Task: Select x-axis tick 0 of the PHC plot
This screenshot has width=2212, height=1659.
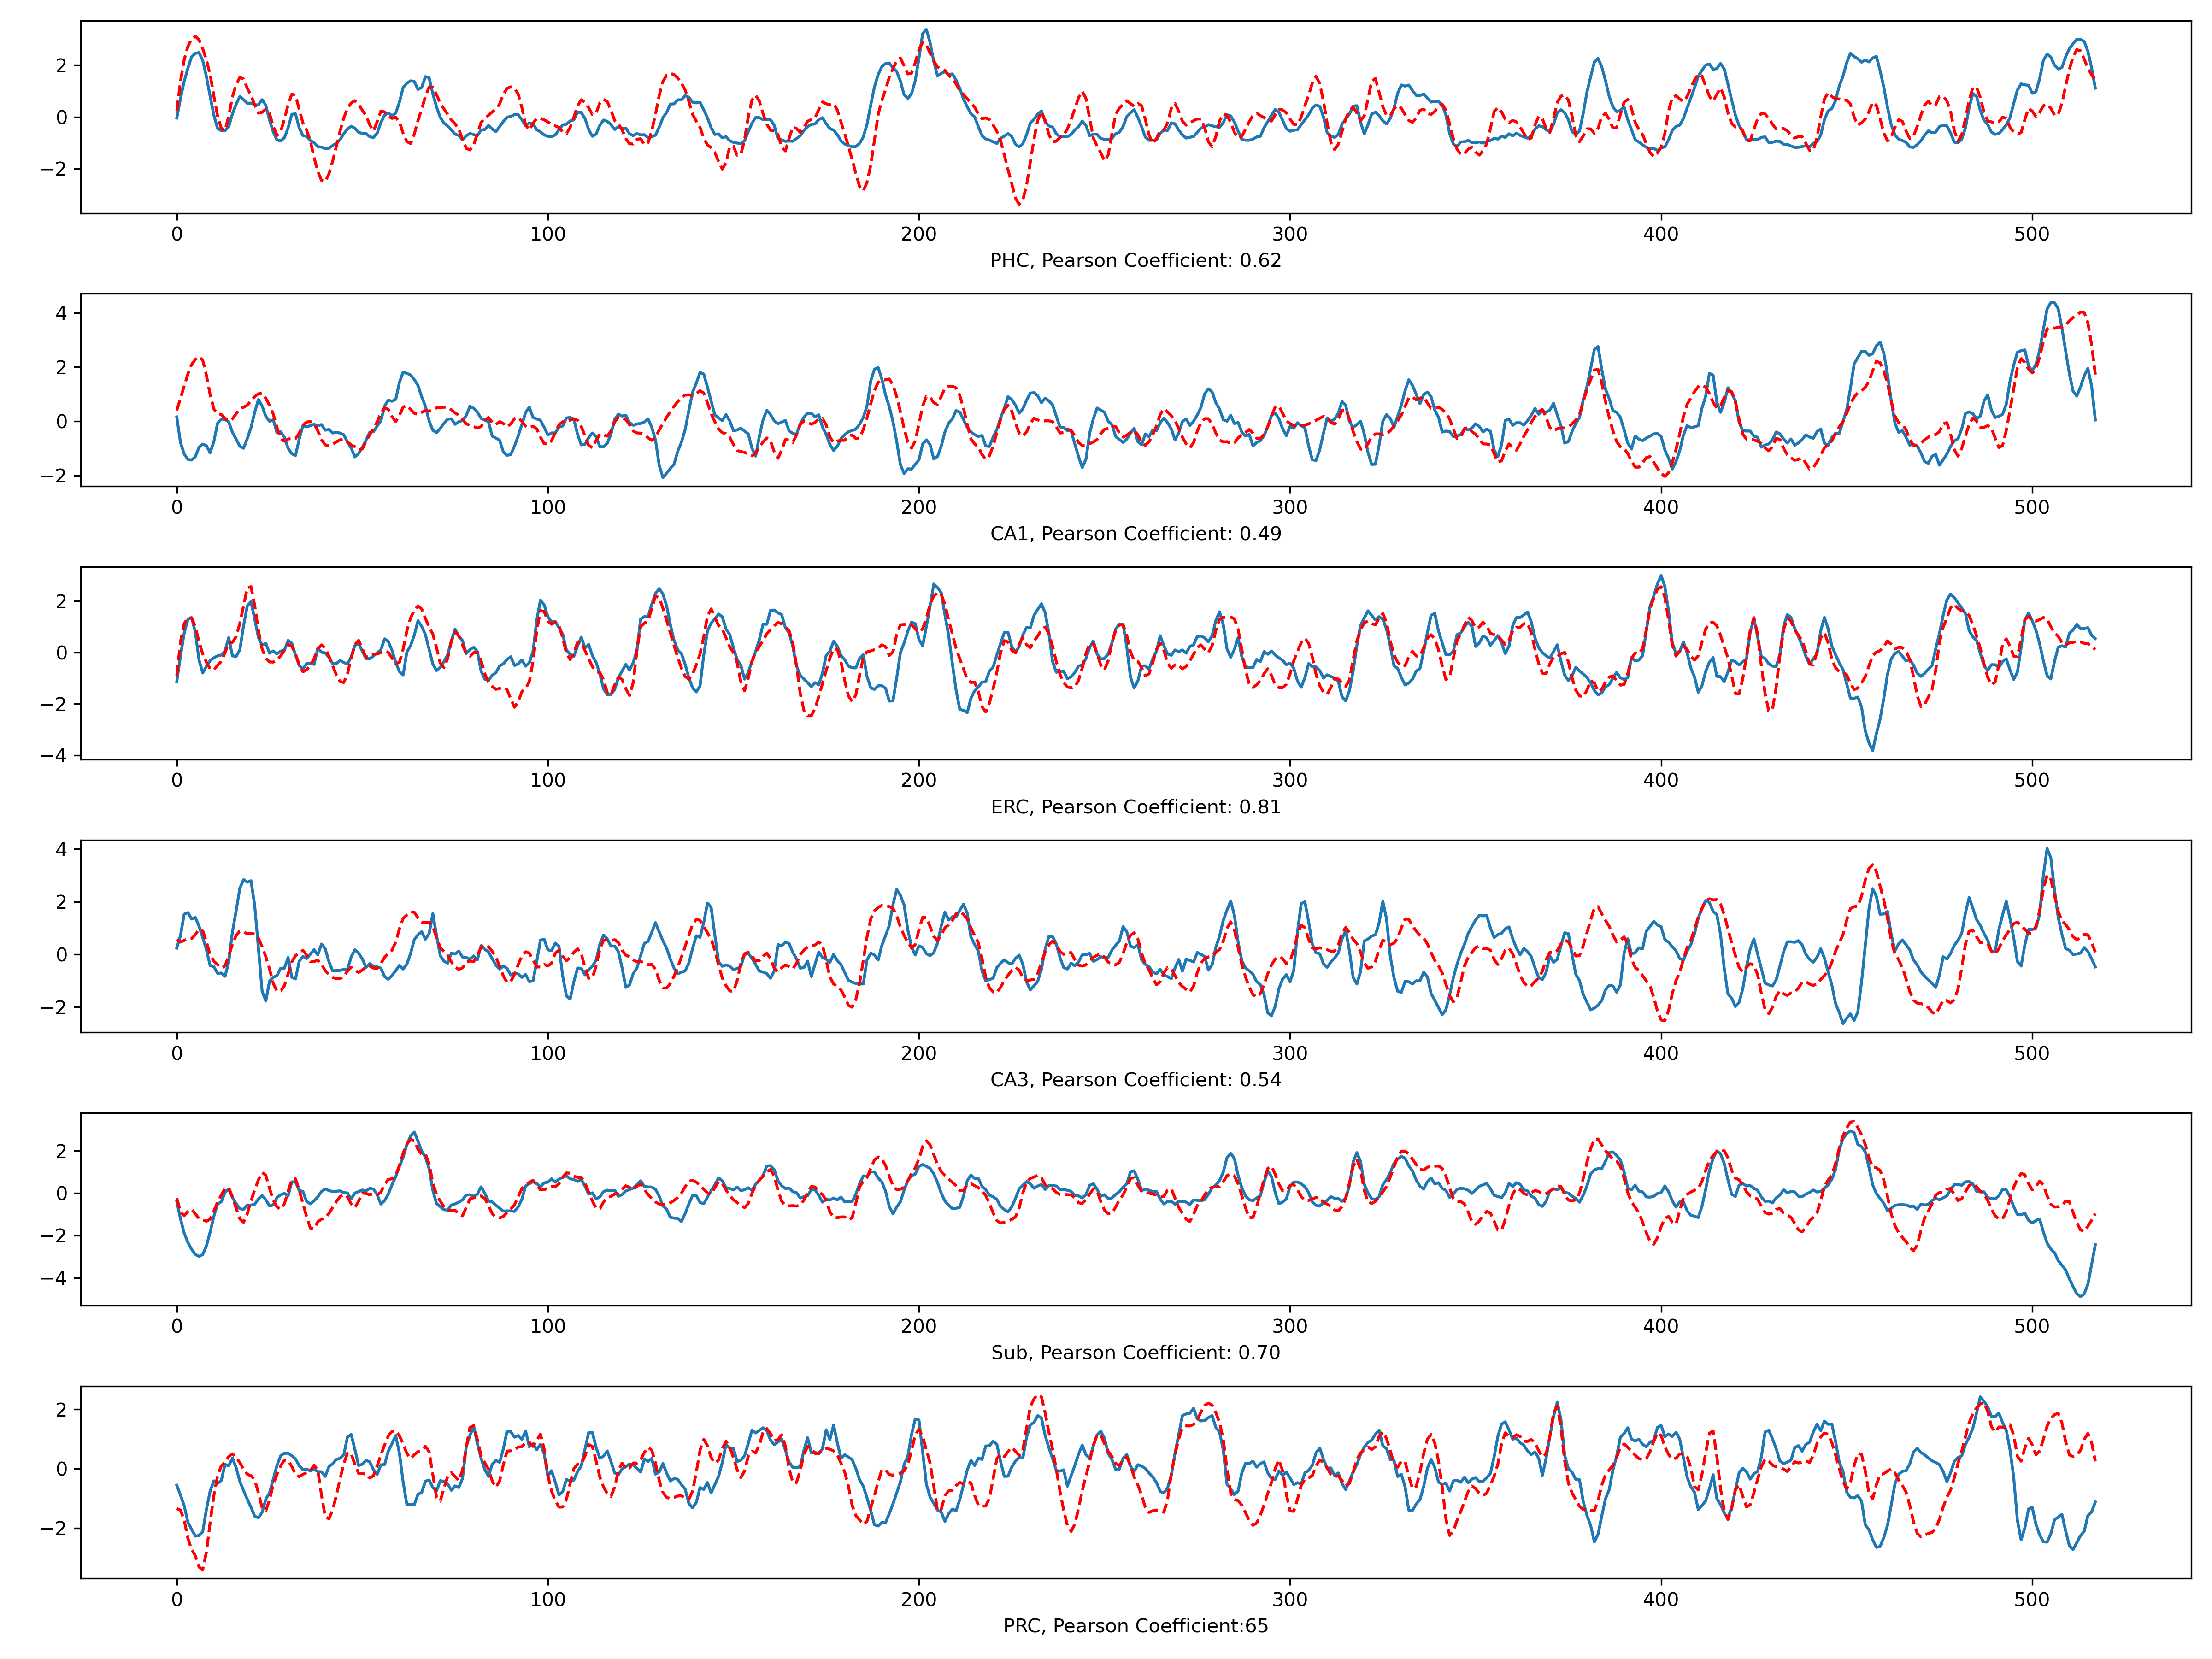Action: (177, 234)
